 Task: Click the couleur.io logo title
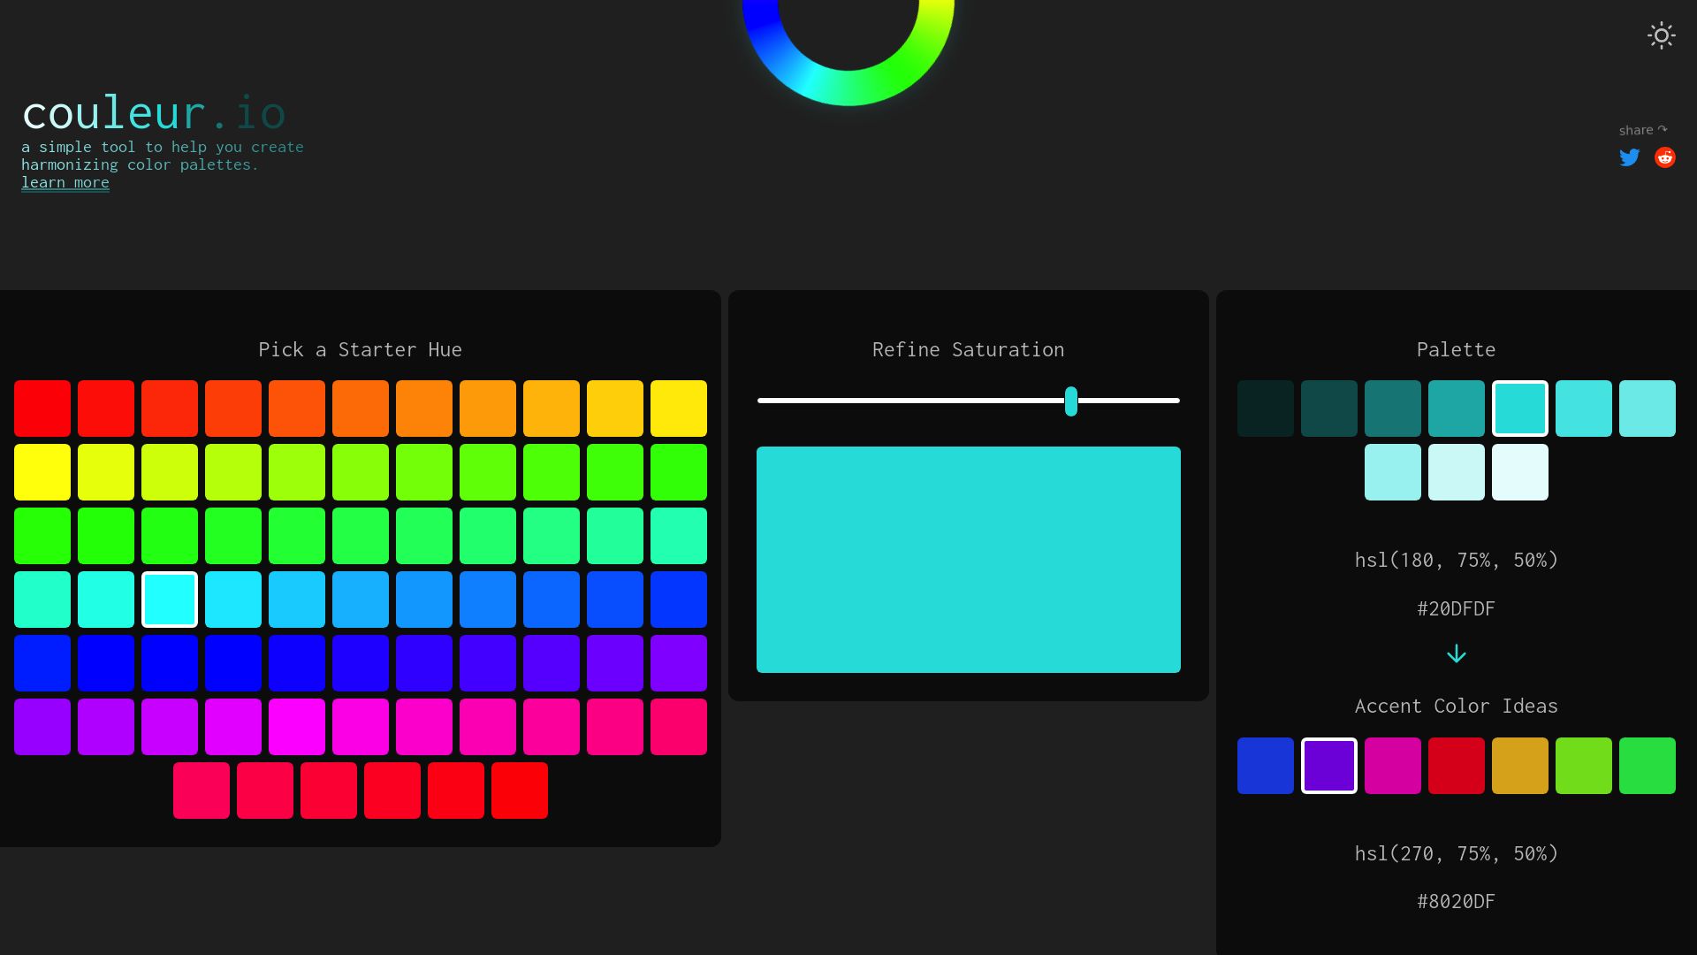tap(154, 113)
